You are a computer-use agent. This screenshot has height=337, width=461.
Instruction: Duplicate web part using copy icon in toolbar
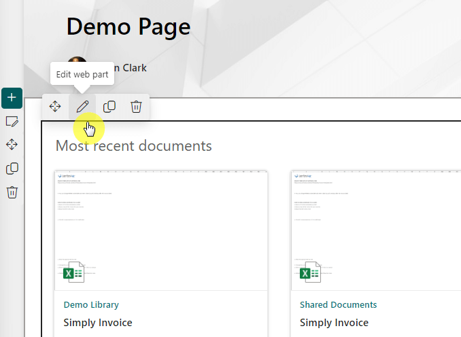(109, 107)
